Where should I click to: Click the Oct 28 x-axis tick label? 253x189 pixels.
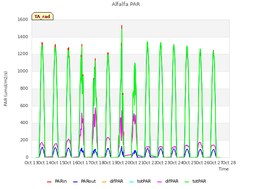click(229, 163)
